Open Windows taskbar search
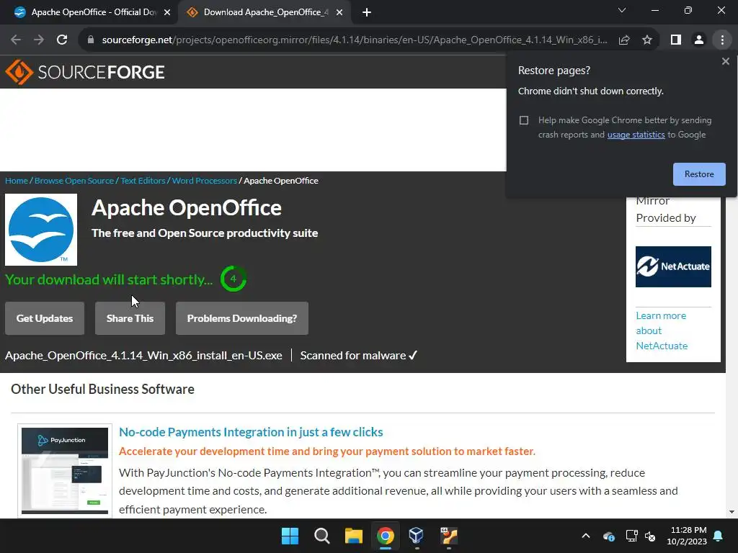 (x=322, y=536)
